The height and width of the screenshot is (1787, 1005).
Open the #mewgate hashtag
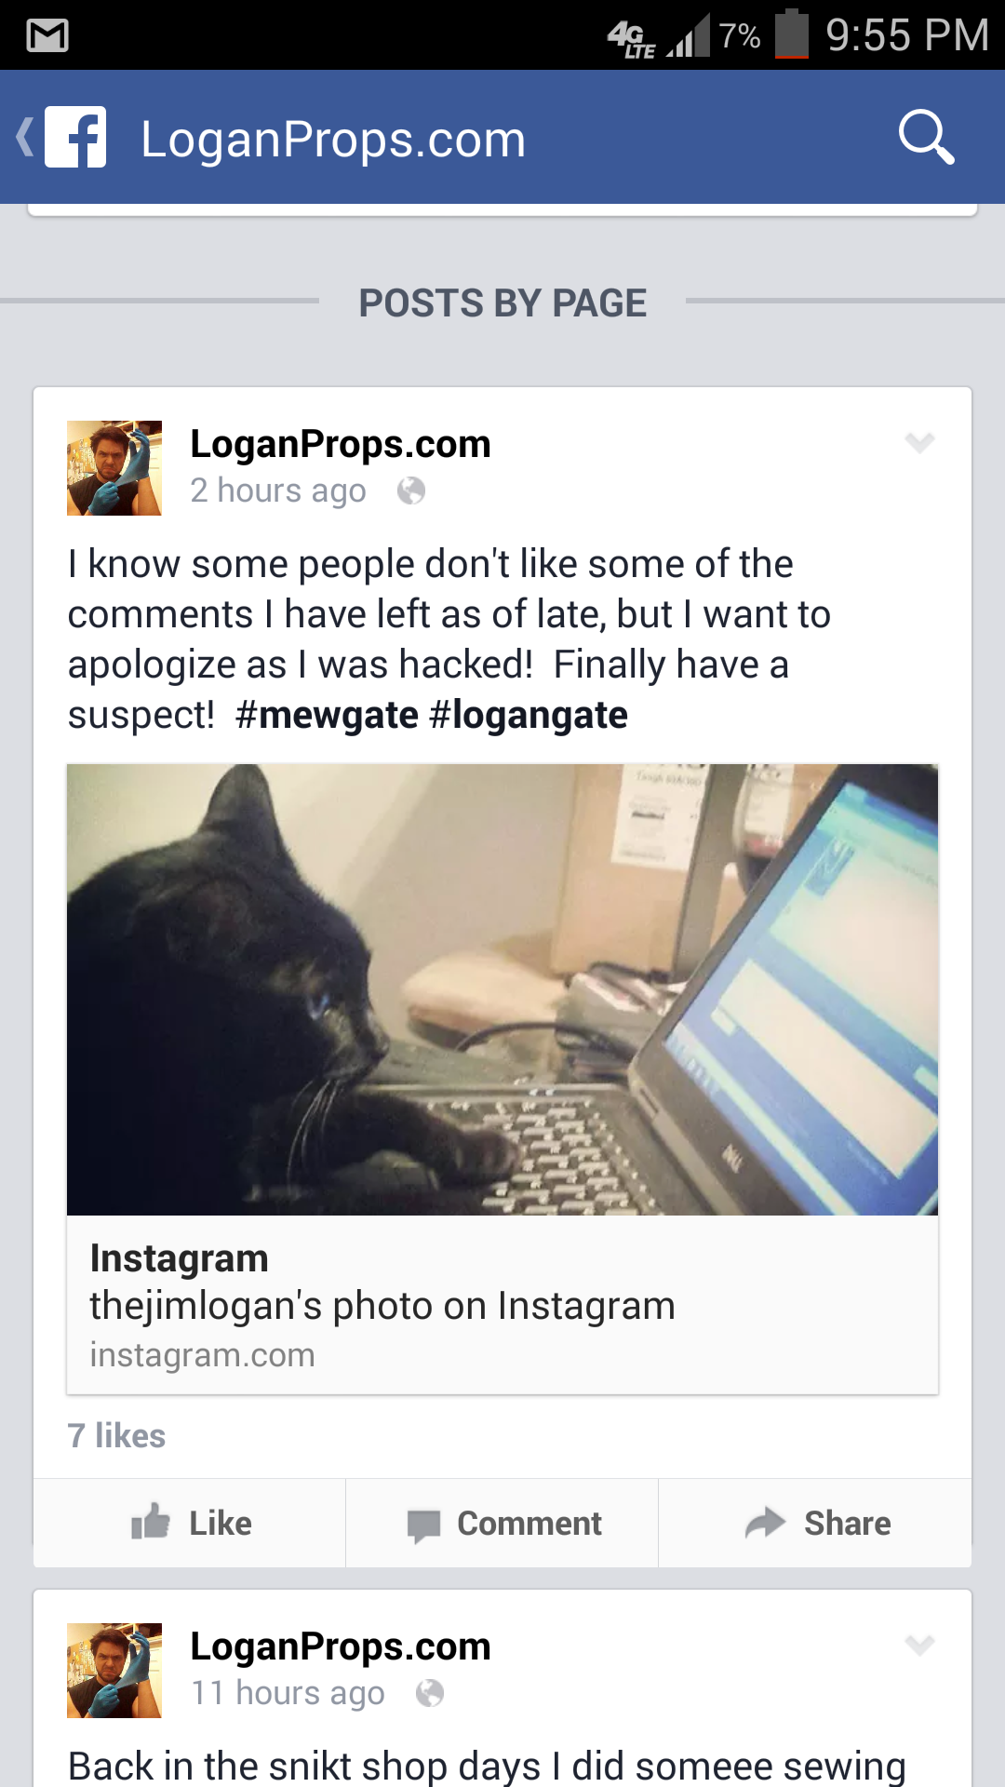pos(328,715)
